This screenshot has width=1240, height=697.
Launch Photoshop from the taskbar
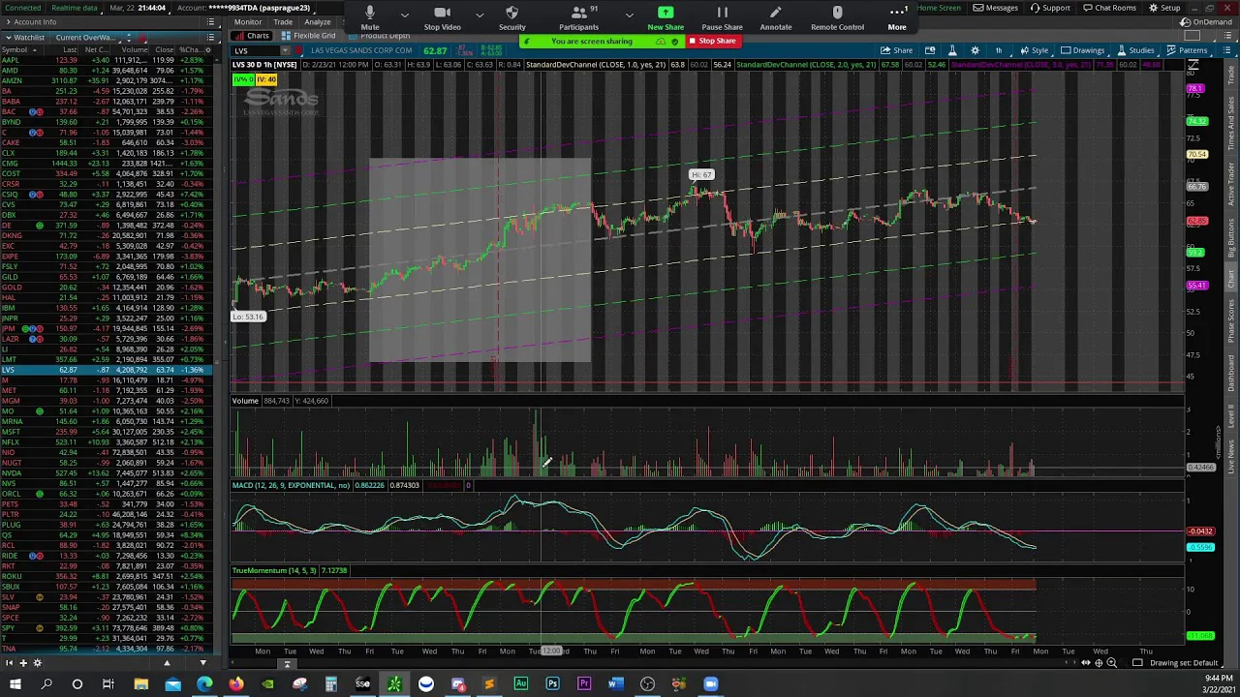[x=552, y=684]
